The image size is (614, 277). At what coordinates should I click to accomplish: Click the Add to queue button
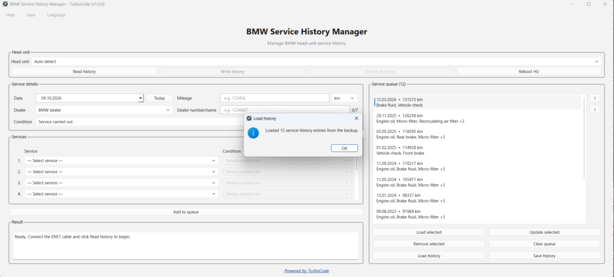186,212
